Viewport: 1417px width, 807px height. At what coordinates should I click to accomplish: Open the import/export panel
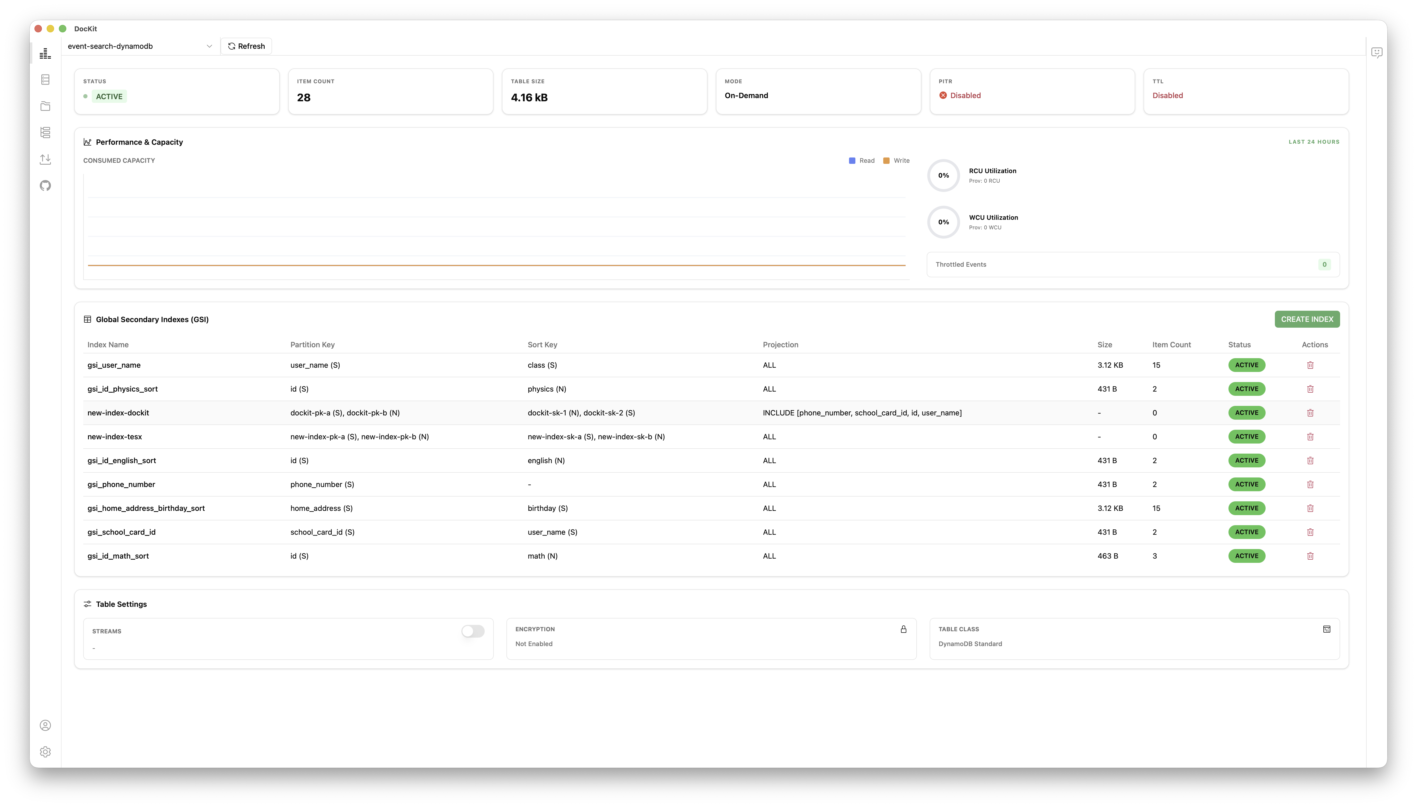coord(45,159)
